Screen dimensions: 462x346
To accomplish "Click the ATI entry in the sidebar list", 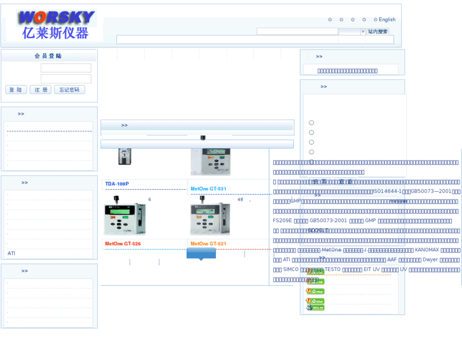I will pos(11,253).
